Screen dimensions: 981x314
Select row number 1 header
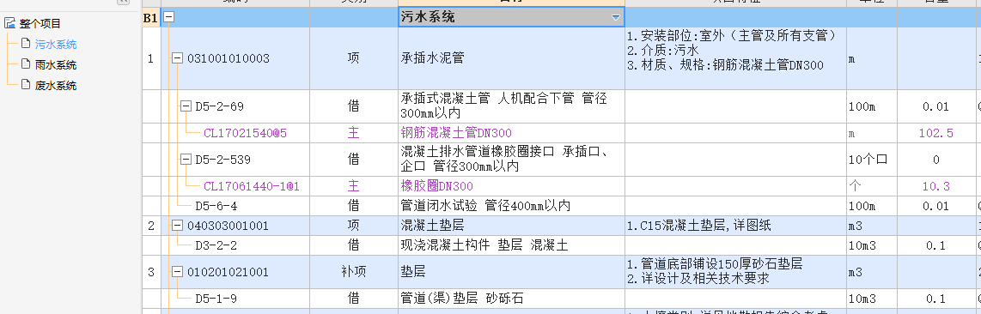[151, 58]
